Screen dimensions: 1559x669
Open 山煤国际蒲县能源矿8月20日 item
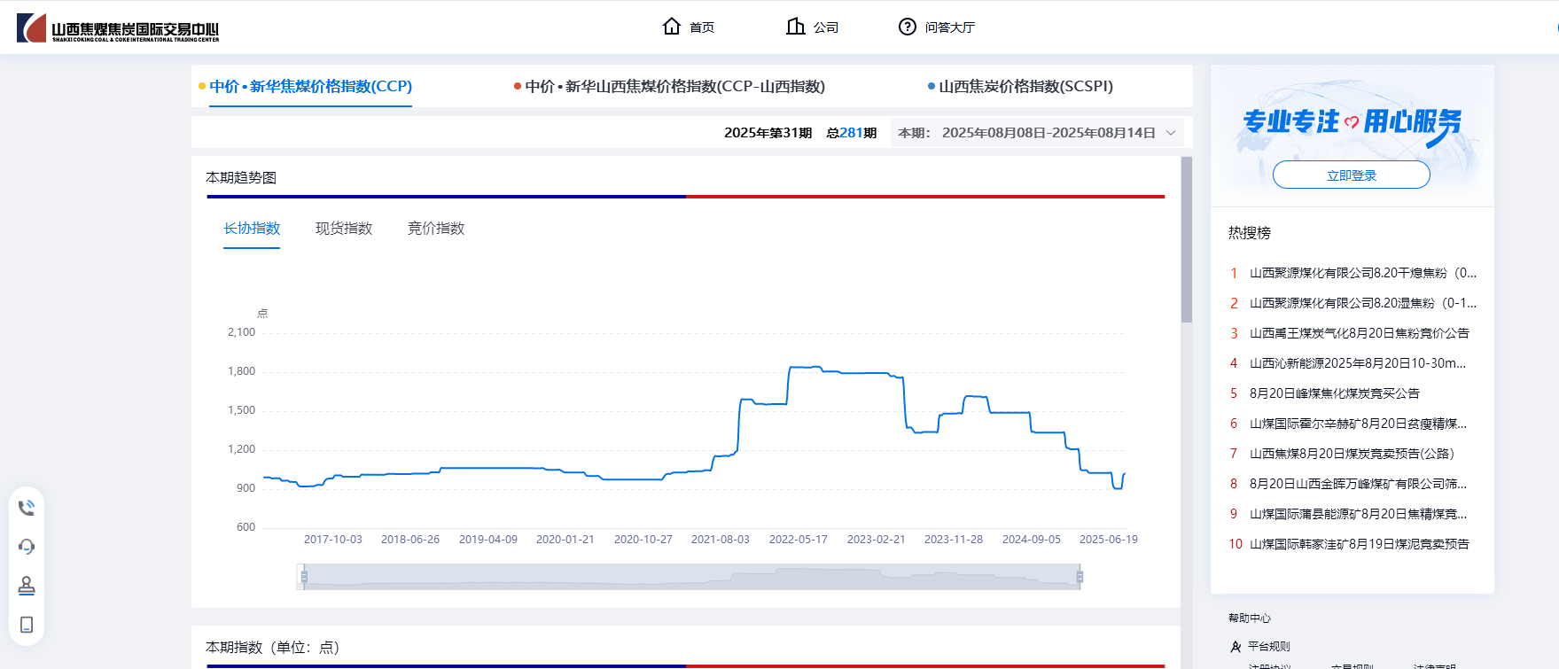pyautogui.click(x=1358, y=514)
